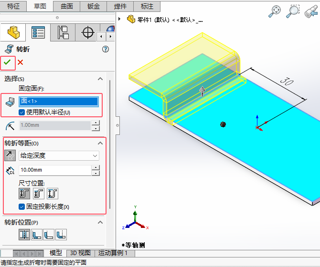
Task: Edit the 10.00mm offset distance field
Action: [55, 170]
